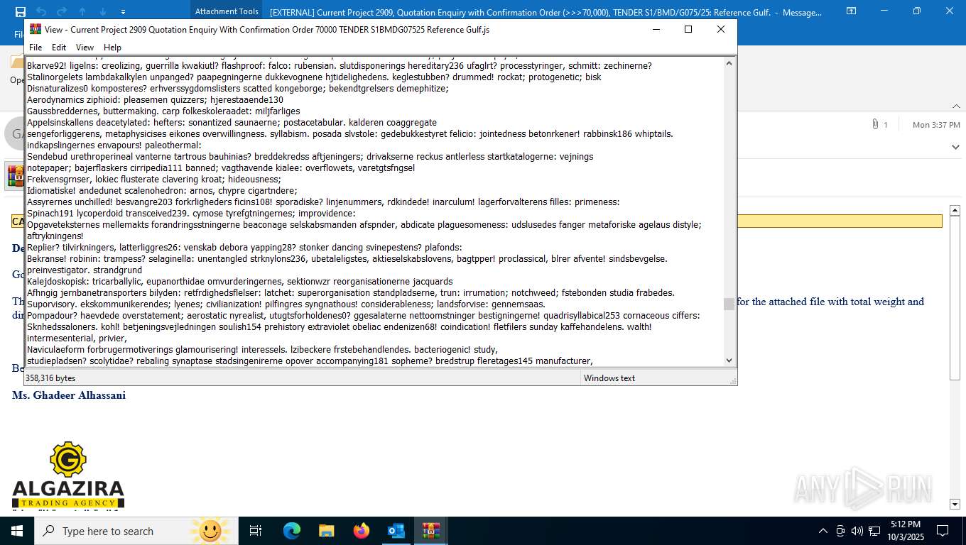This screenshot has height=545, width=966.
Task: Open the Edit menu in the viewer
Action: (59, 48)
